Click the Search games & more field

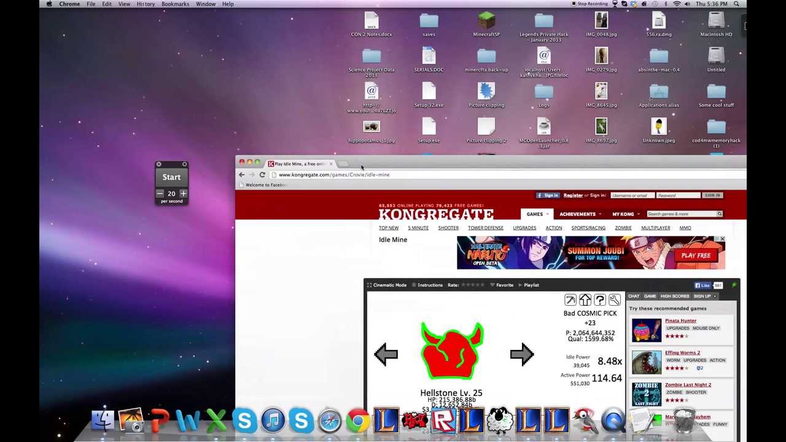coord(681,214)
